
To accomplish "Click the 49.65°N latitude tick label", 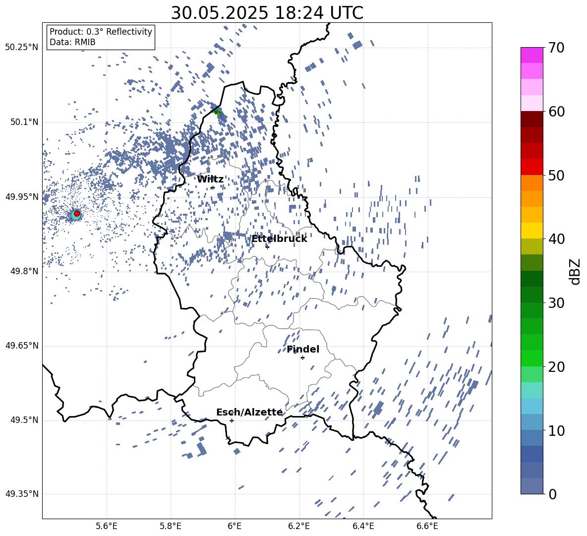I will 22,345.
